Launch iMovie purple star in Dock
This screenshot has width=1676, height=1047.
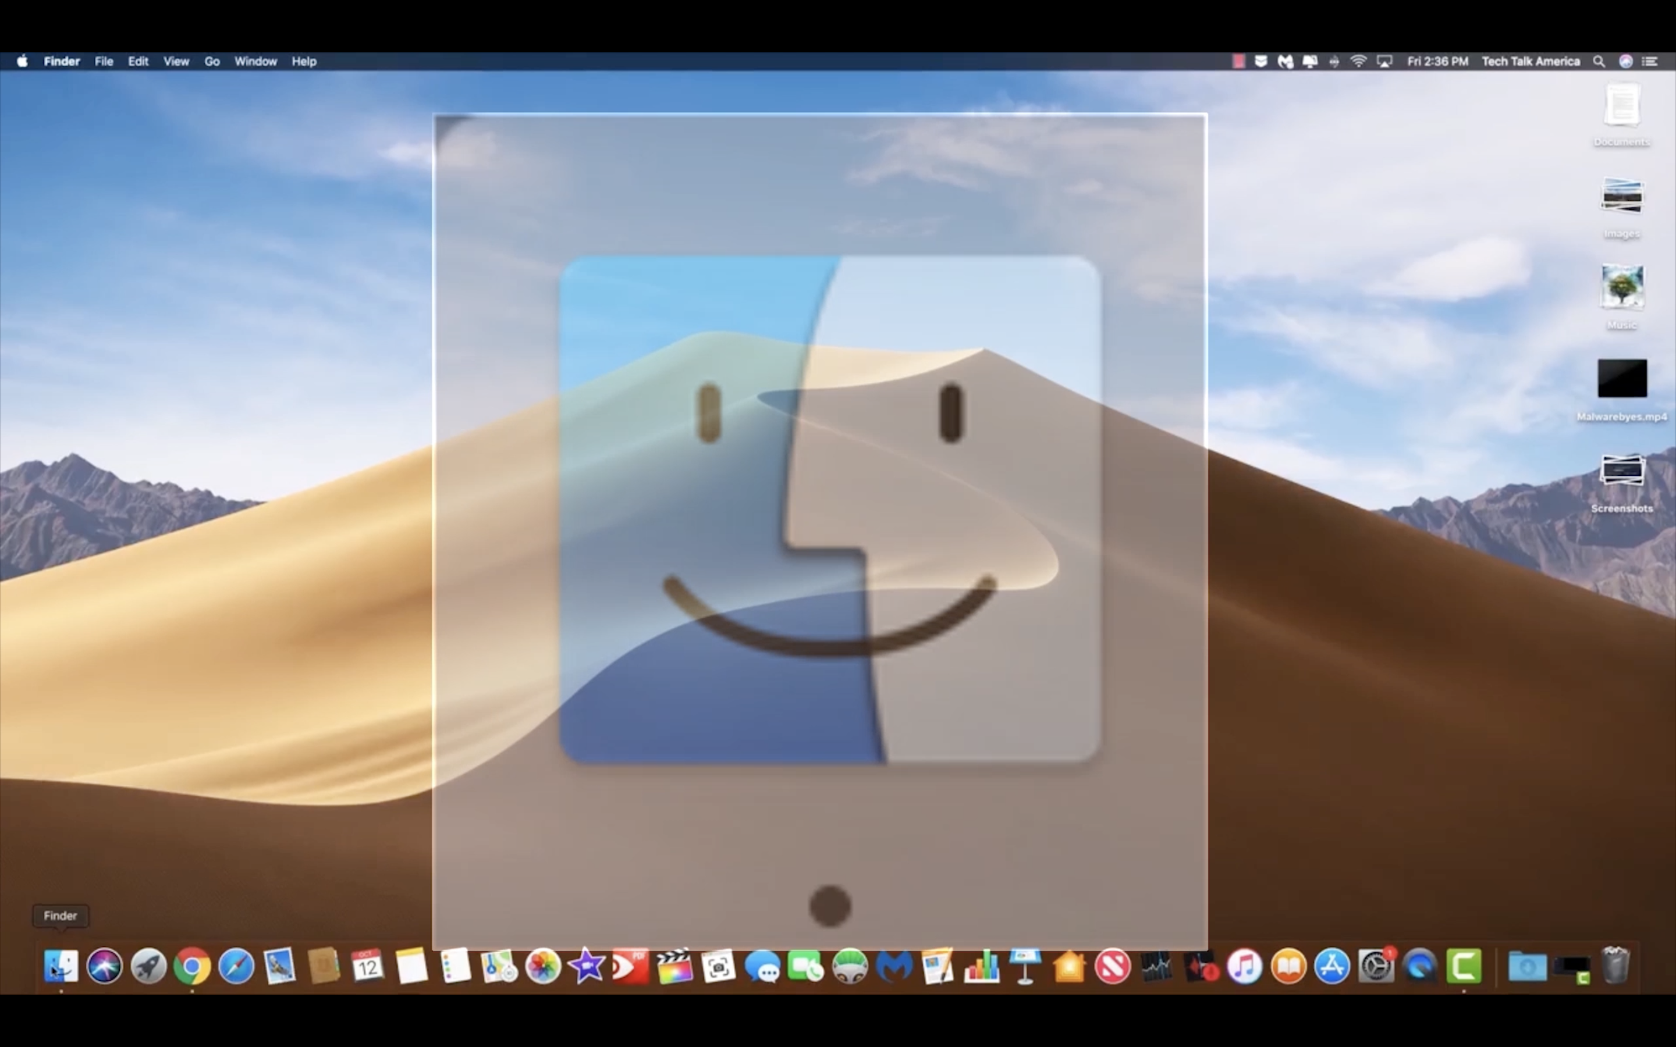click(587, 966)
